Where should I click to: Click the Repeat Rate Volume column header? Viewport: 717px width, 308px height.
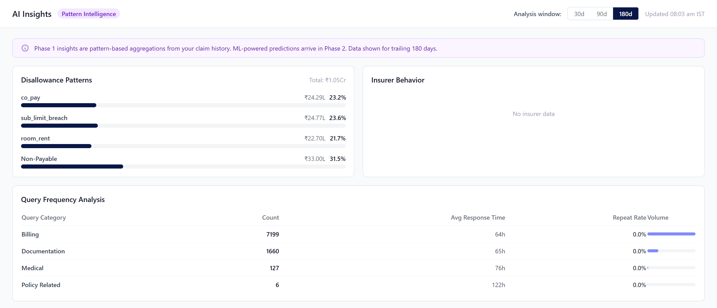640,218
